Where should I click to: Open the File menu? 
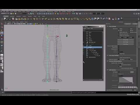tap(1, 11)
